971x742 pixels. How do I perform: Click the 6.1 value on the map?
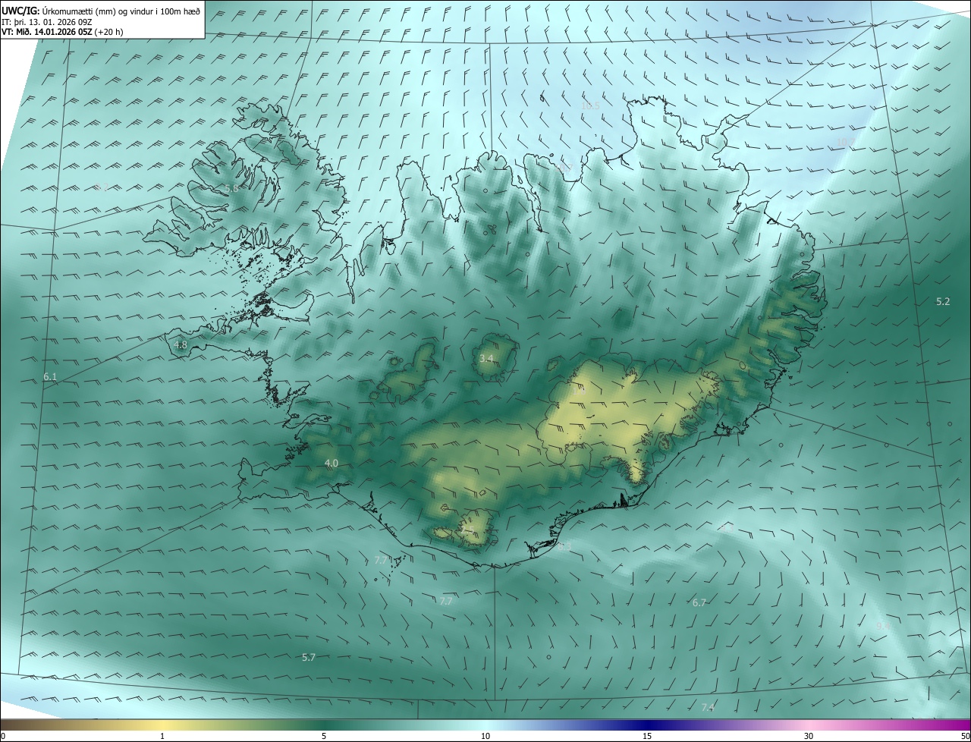pos(50,376)
